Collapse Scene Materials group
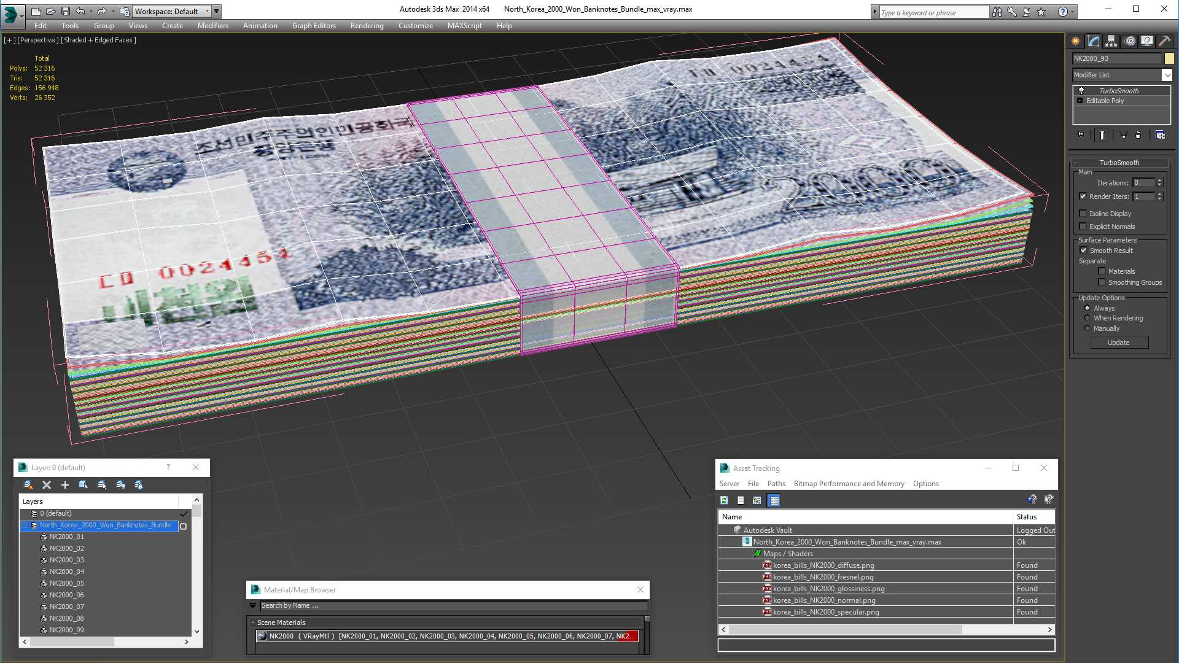The height and width of the screenshot is (663, 1179). point(252,622)
